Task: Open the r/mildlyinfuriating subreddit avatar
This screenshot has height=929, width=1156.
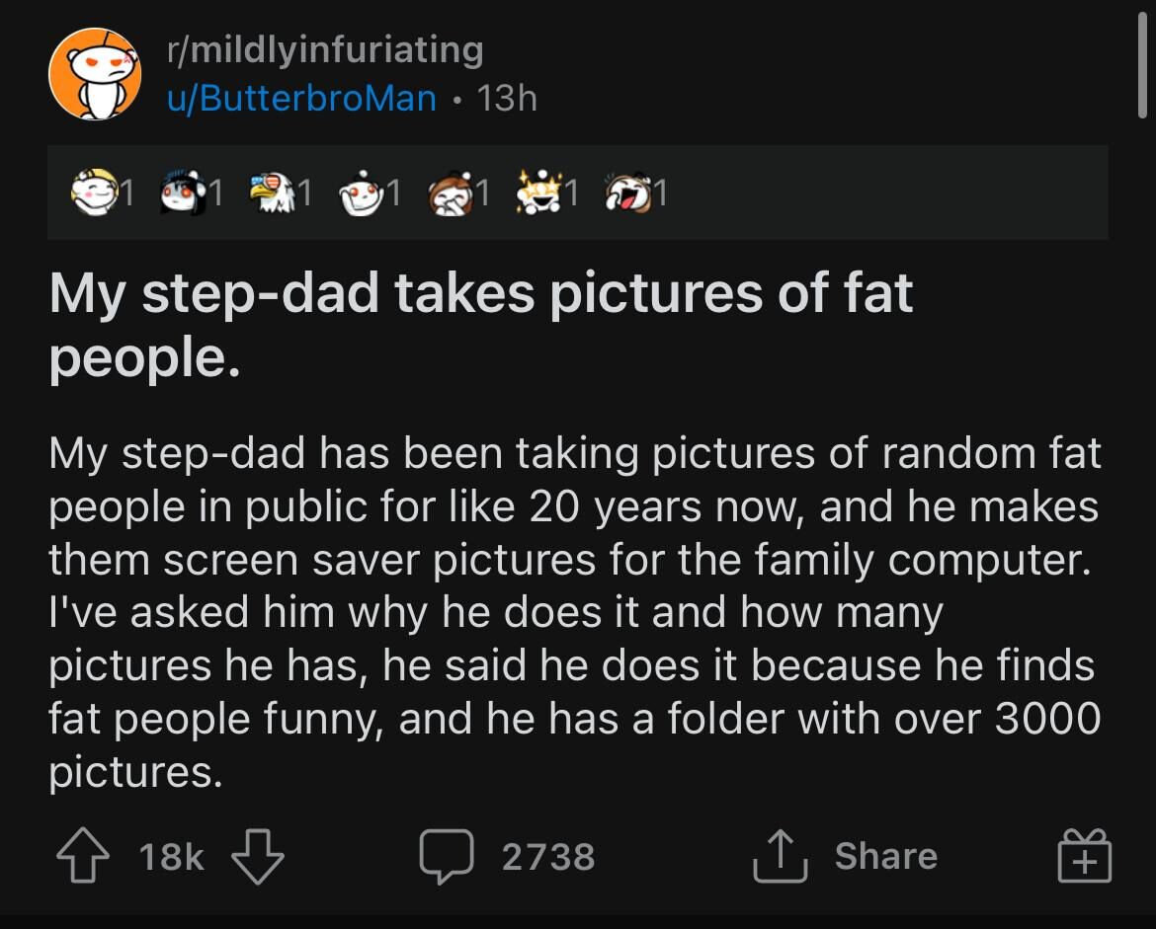Action: pyautogui.click(x=95, y=75)
